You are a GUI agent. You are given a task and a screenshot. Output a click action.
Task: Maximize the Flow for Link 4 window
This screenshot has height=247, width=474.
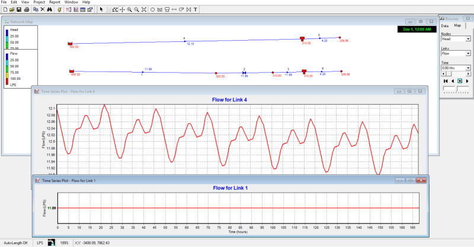click(409, 91)
